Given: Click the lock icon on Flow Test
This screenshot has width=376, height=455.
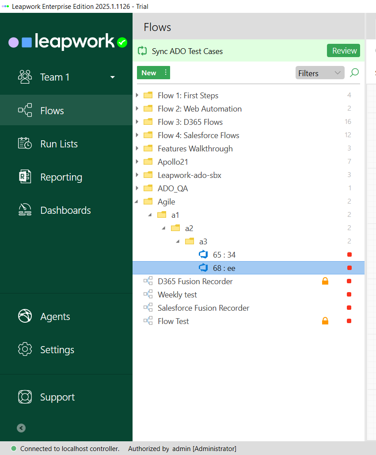Looking at the screenshot, I should pyautogui.click(x=325, y=320).
